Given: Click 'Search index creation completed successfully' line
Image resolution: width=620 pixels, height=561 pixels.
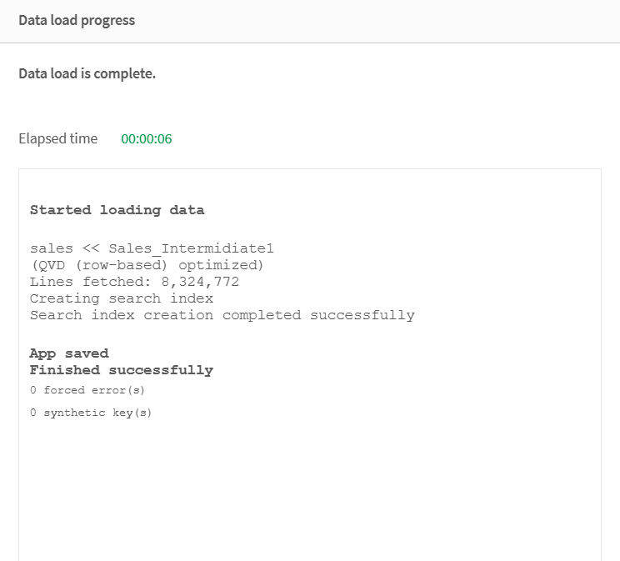Looking at the screenshot, I should pyautogui.click(x=222, y=315).
